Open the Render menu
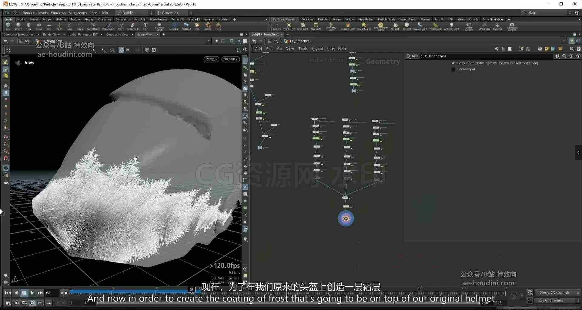Screen dimensions: 582x310 tap(28, 13)
